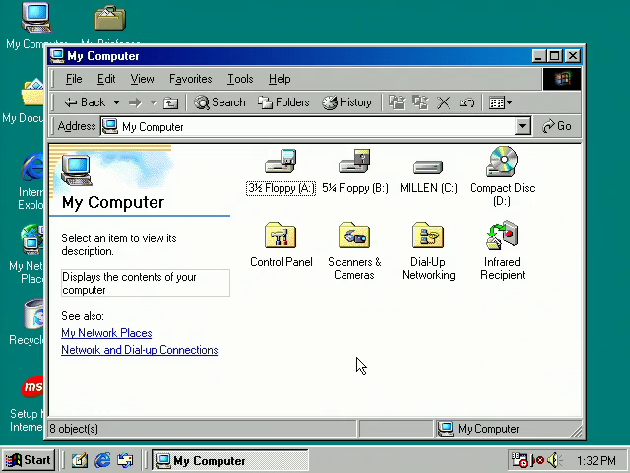This screenshot has height=473, width=630.
Task: Click the Go button
Action: 557,126
